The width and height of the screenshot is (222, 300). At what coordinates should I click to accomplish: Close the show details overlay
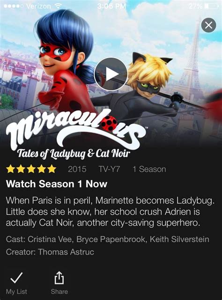[x=208, y=25]
